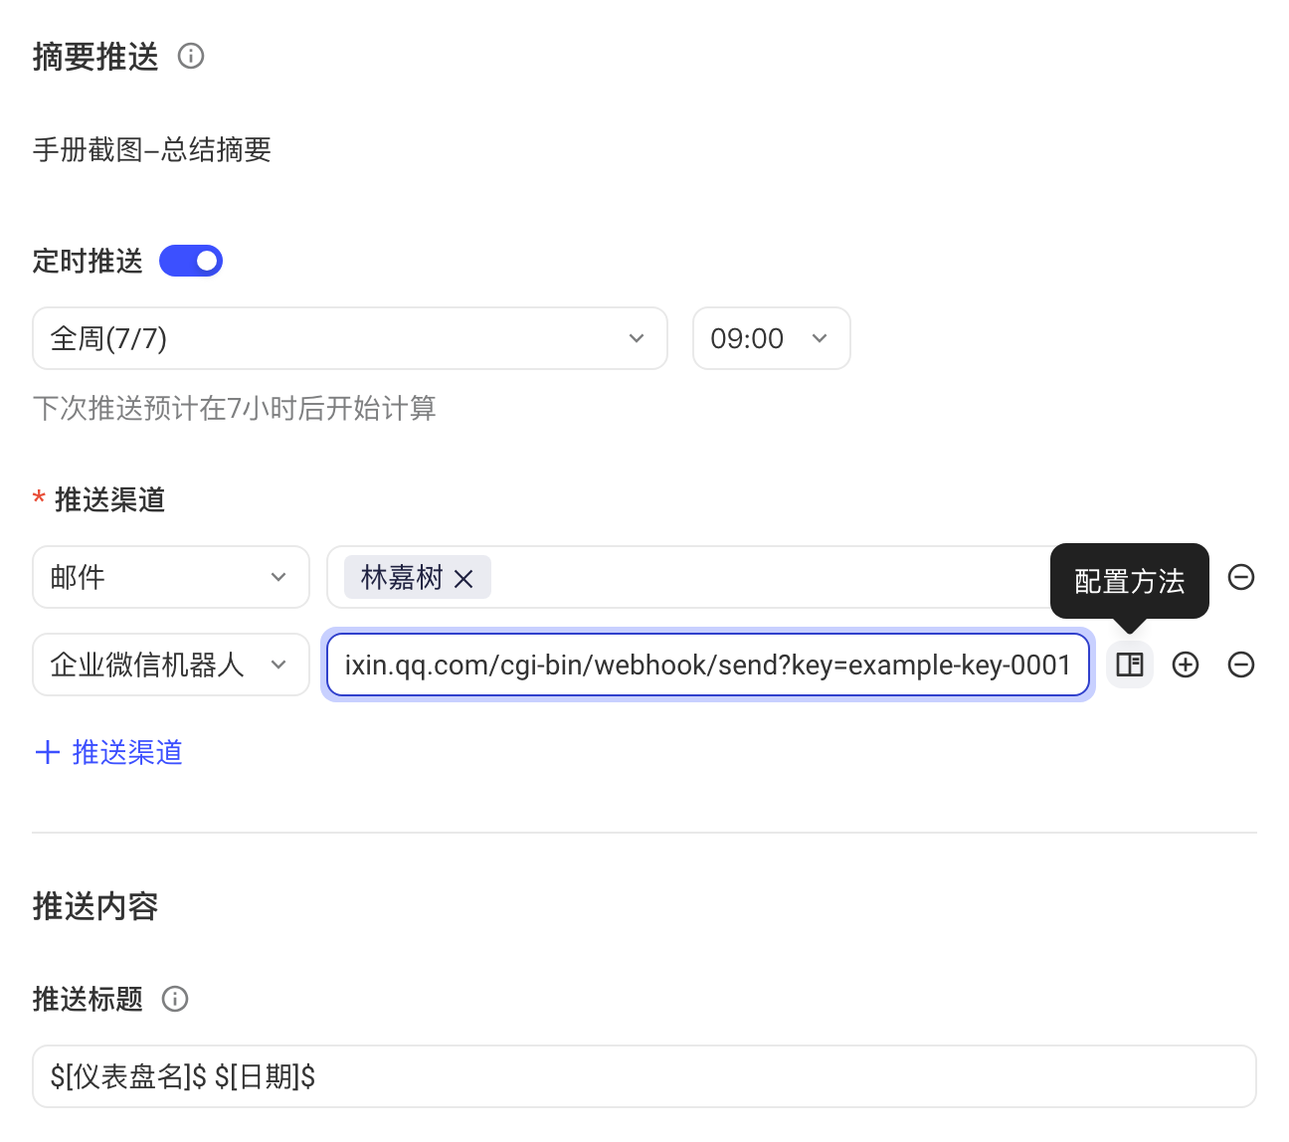1289x1142 pixels.
Task: Click the webhook URL input field
Action: (x=708, y=665)
